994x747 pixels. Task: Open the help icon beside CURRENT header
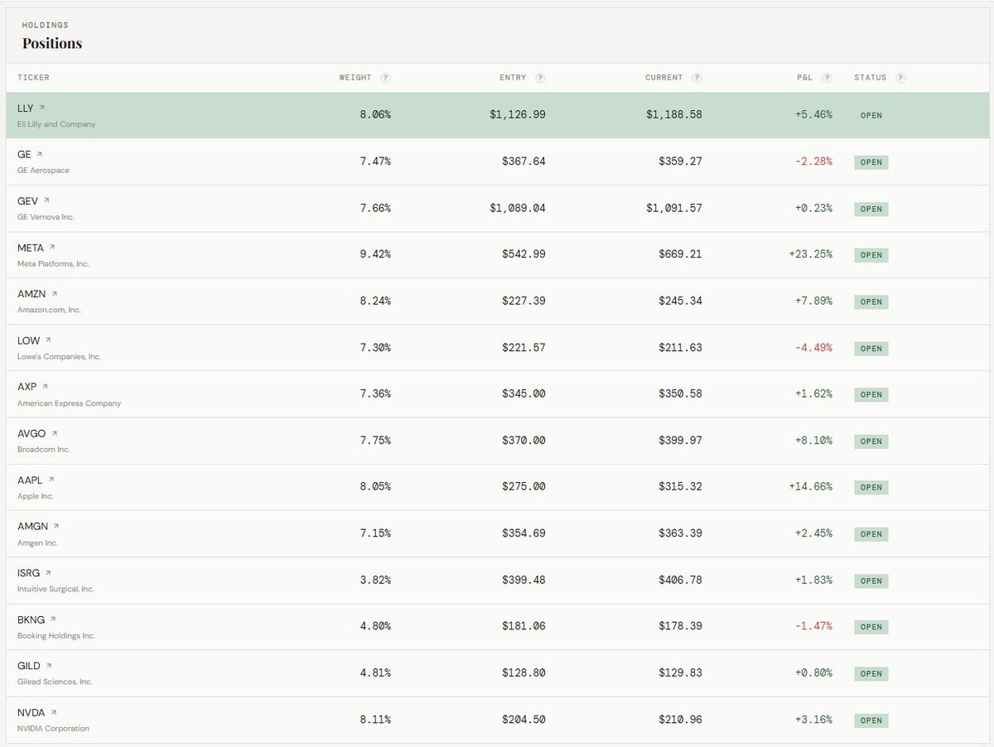(x=697, y=78)
